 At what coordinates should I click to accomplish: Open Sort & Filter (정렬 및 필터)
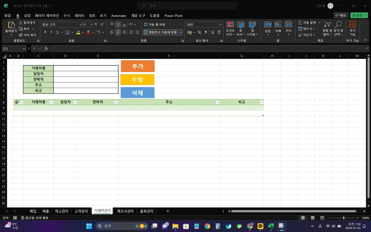[x=327, y=29]
